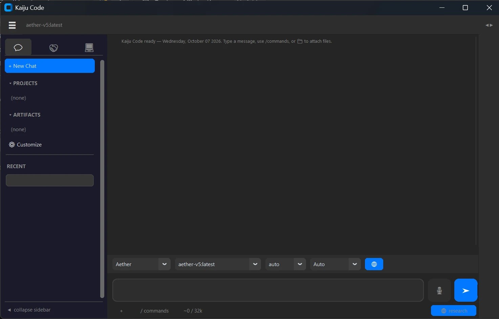The image size is (499, 319).
Task: Collapse the PROJECTS section
Action: pos(23,83)
